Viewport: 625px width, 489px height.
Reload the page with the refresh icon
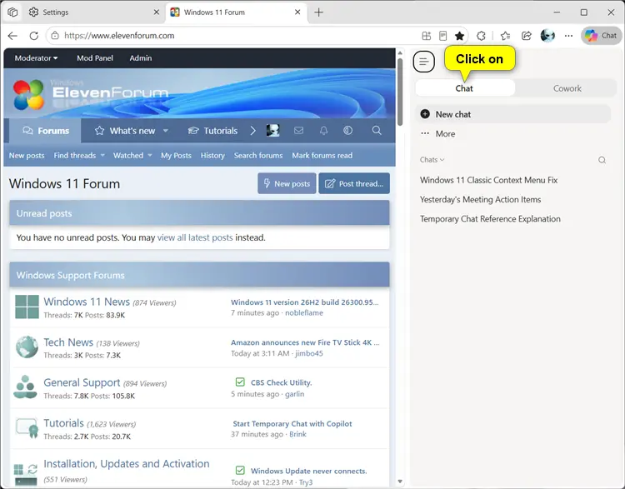(34, 36)
